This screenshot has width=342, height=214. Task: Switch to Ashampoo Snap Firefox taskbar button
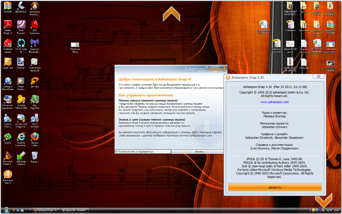[x=46, y=210]
